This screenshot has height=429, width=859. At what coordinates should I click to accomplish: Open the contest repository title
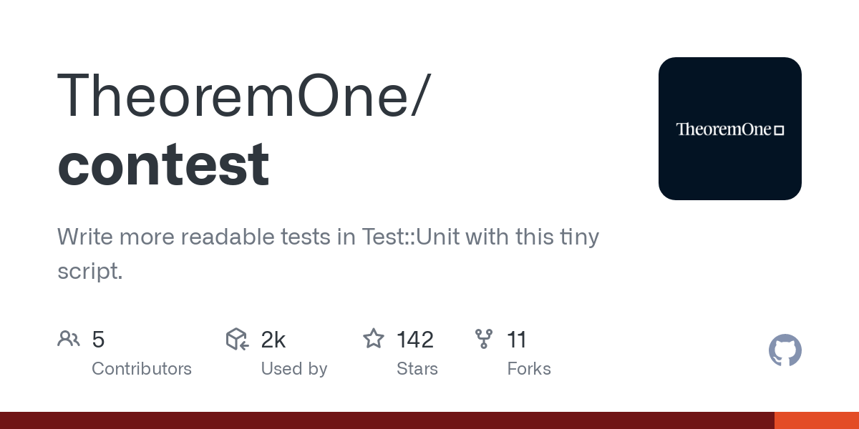pyautogui.click(x=163, y=164)
